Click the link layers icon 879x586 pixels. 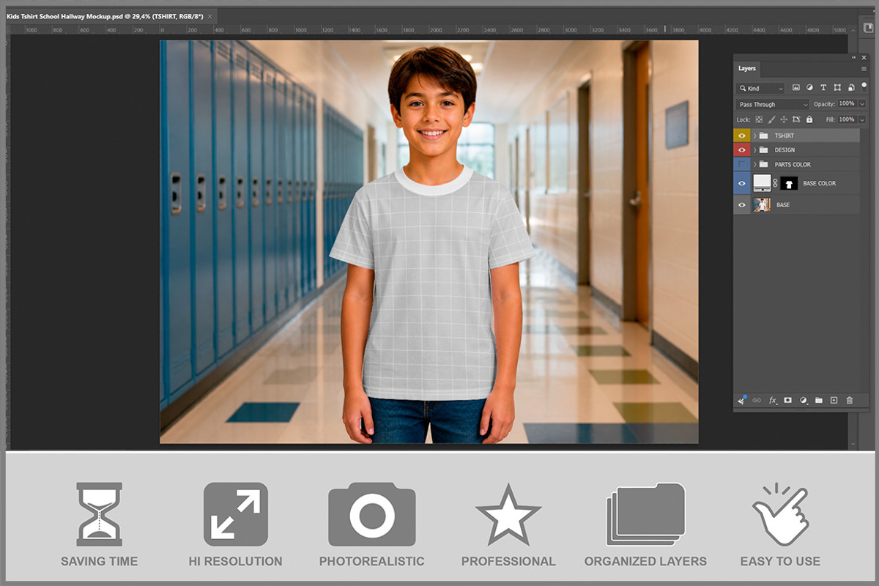(x=757, y=401)
